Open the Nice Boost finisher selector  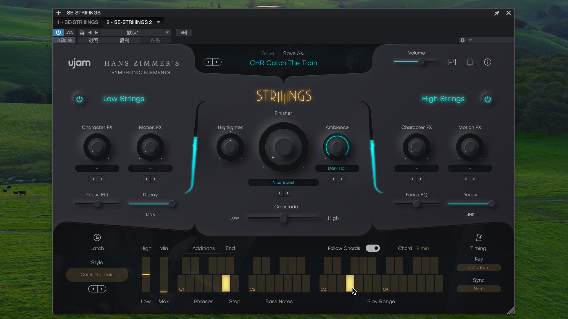[283, 182]
